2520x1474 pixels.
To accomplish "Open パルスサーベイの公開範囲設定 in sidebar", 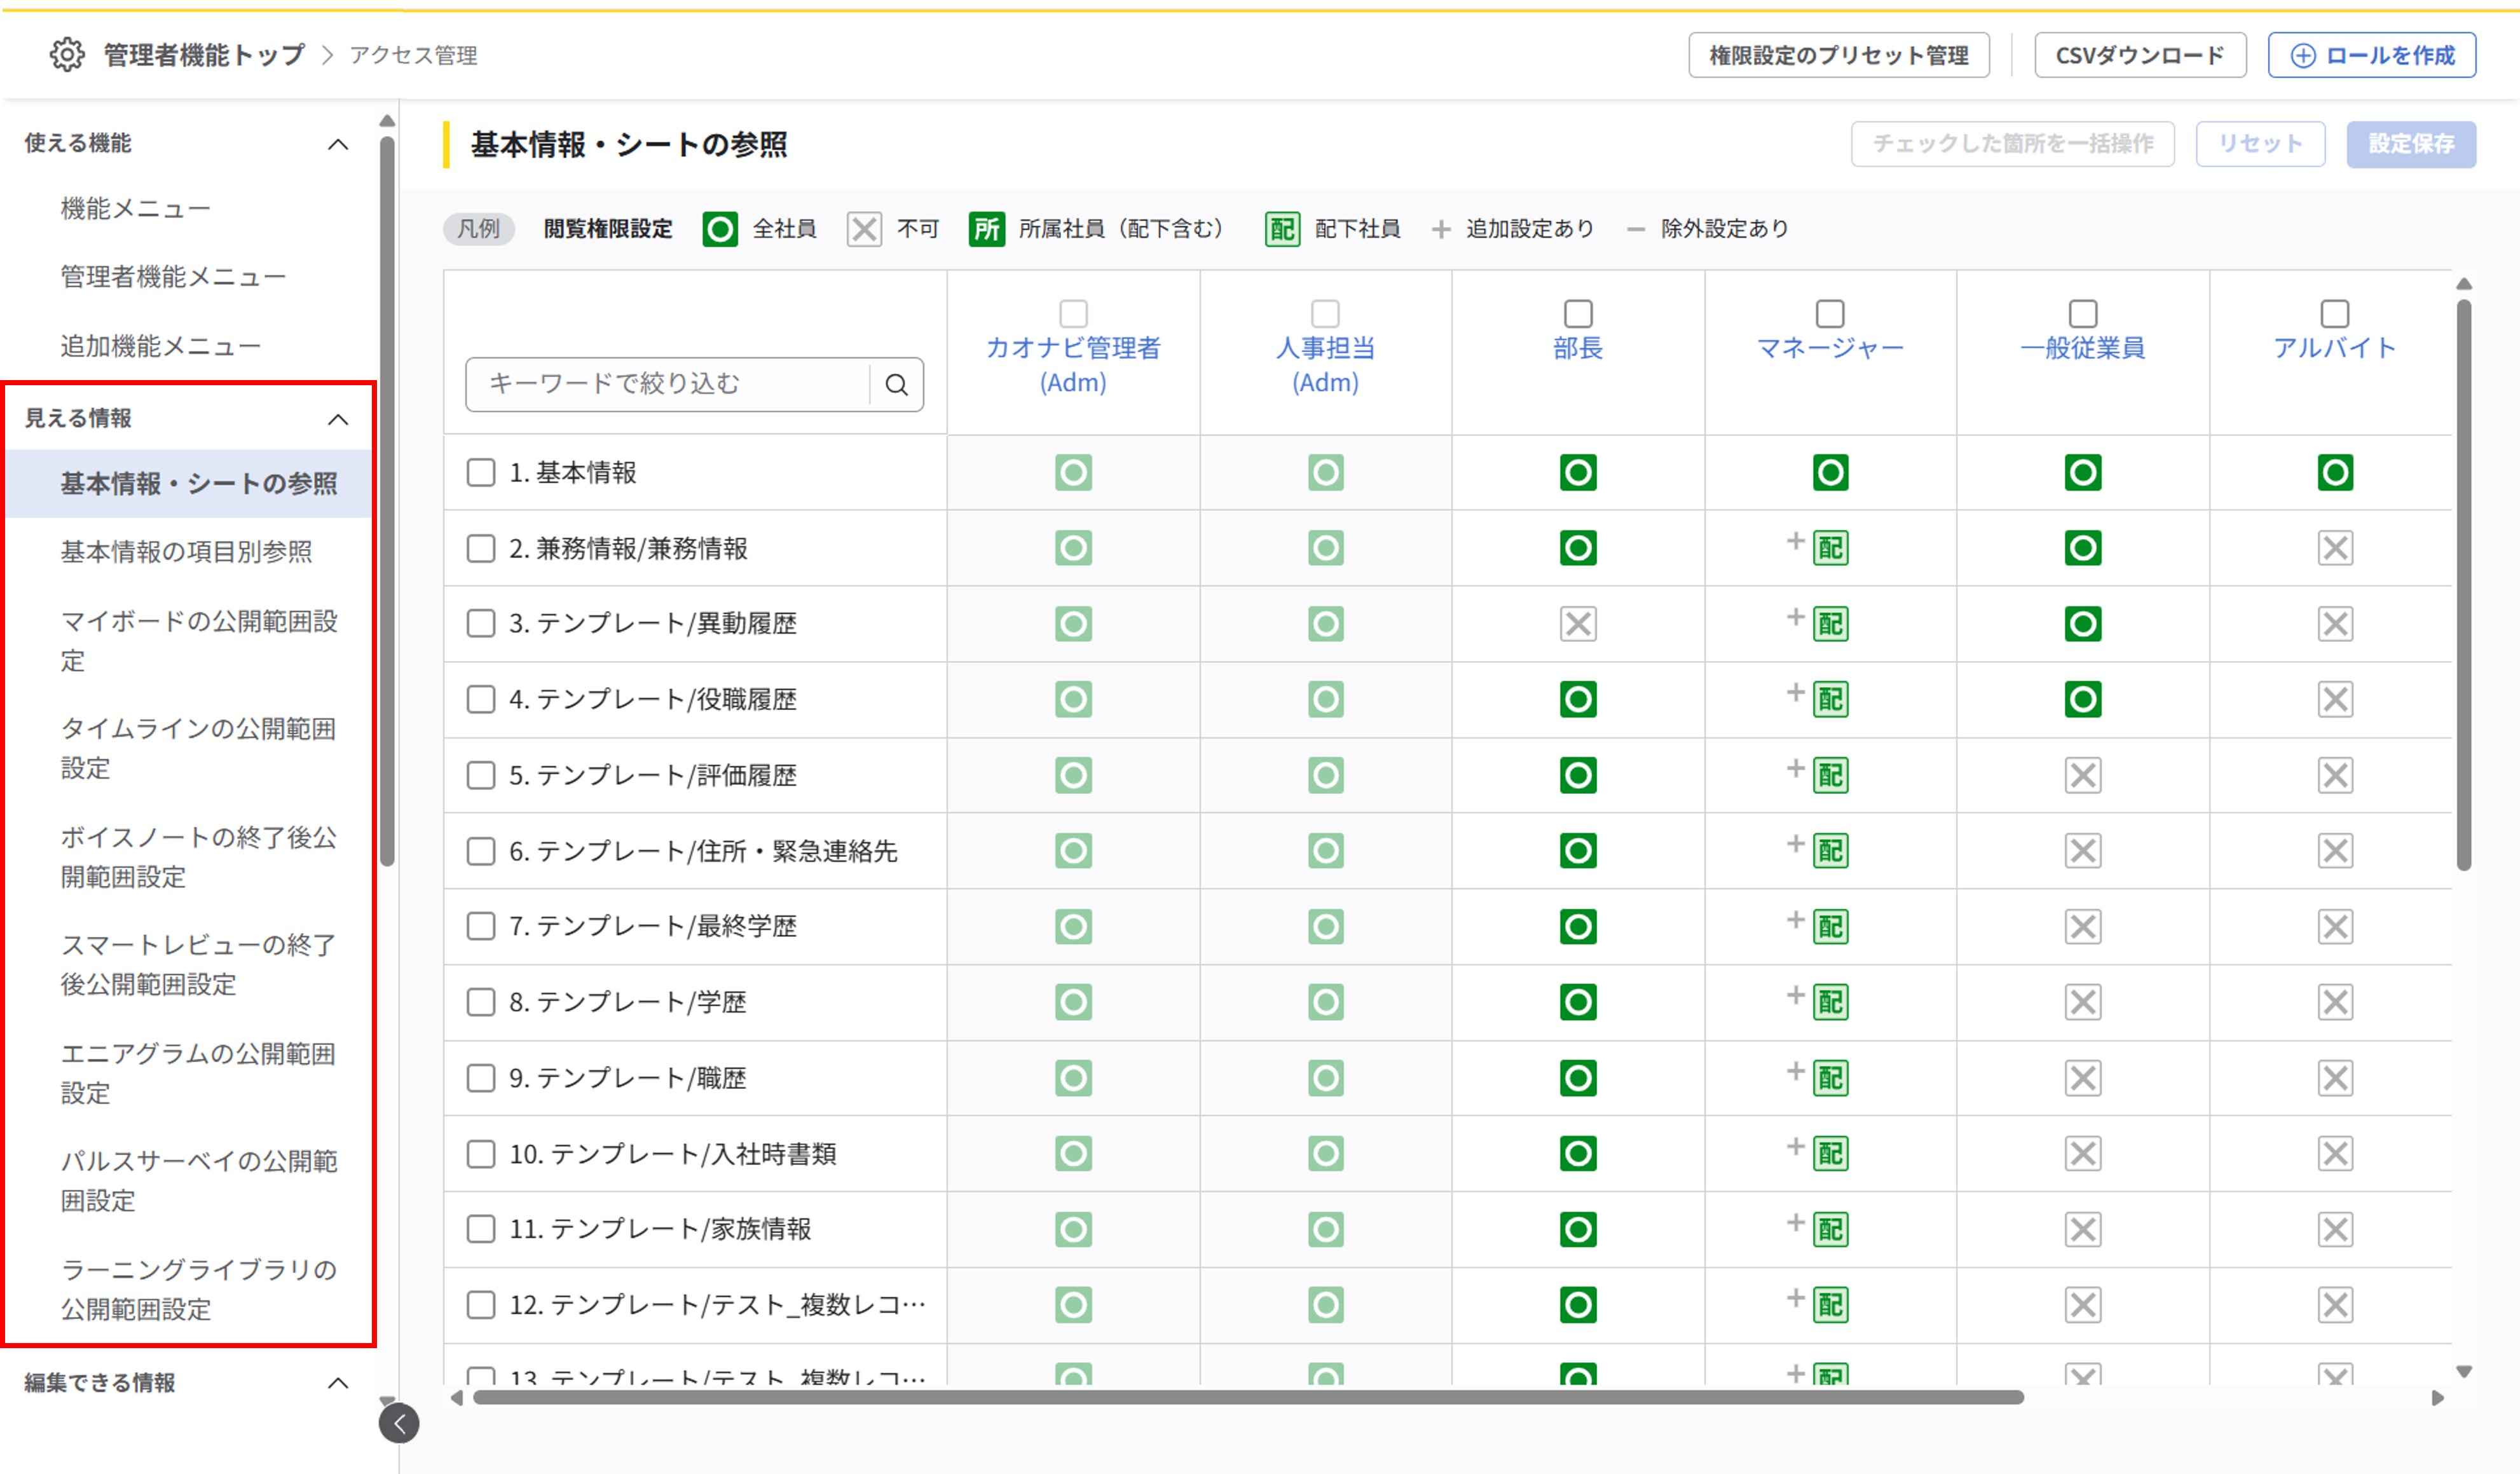I will [x=199, y=1181].
